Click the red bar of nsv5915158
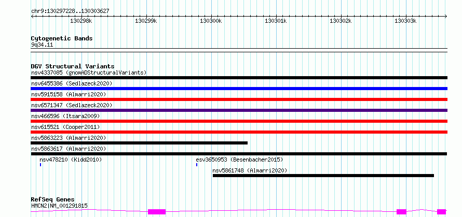462x217 pixels. [x=239, y=99]
